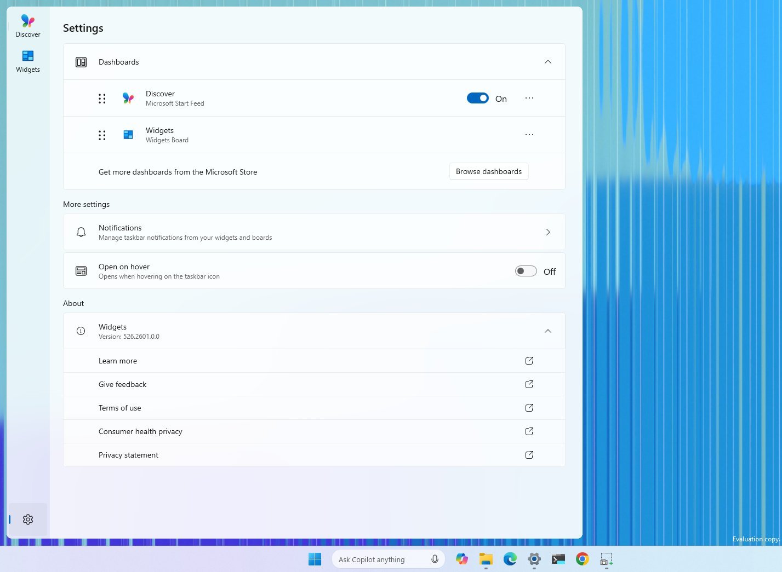Image resolution: width=782 pixels, height=572 pixels.
Task: Open more options for the Widgets dashboard
Action: click(529, 135)
